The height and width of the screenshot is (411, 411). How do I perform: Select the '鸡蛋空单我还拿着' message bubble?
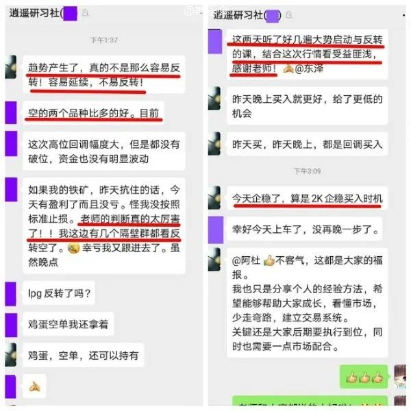click(x=68, y=324)
